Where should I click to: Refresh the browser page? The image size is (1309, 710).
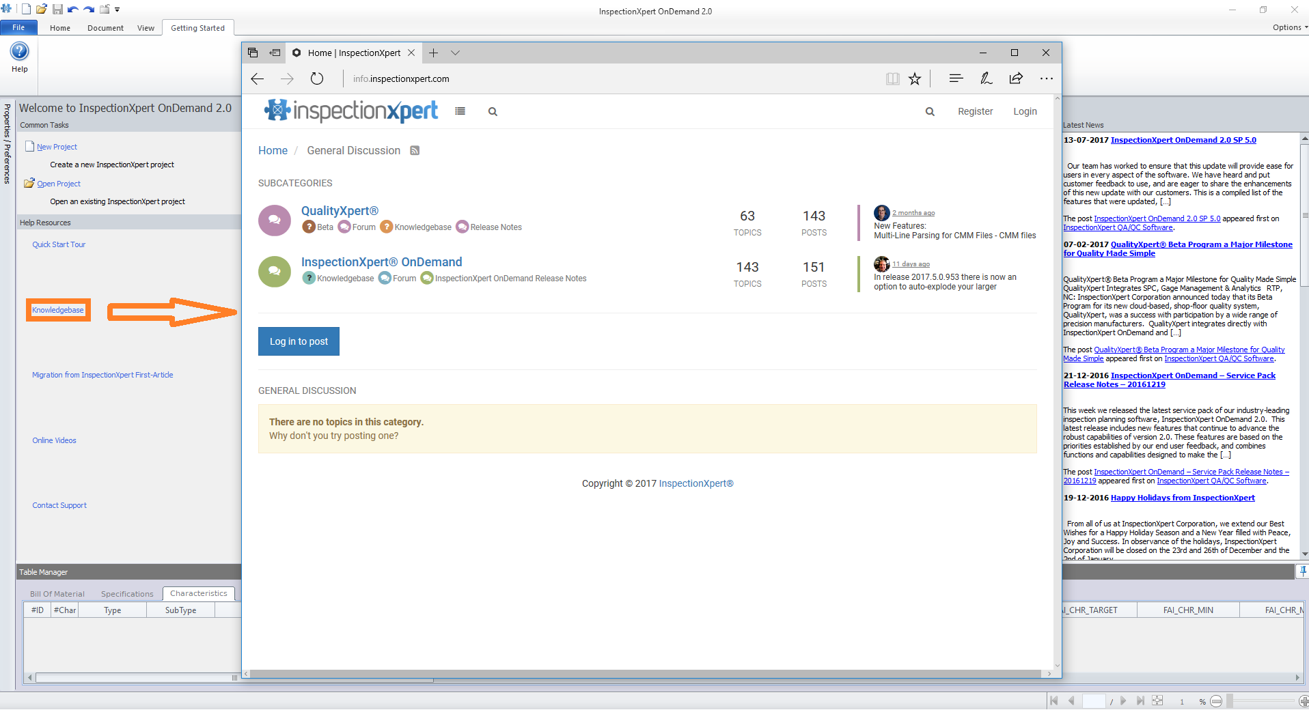pyautogui.click(x=316, y=79)
